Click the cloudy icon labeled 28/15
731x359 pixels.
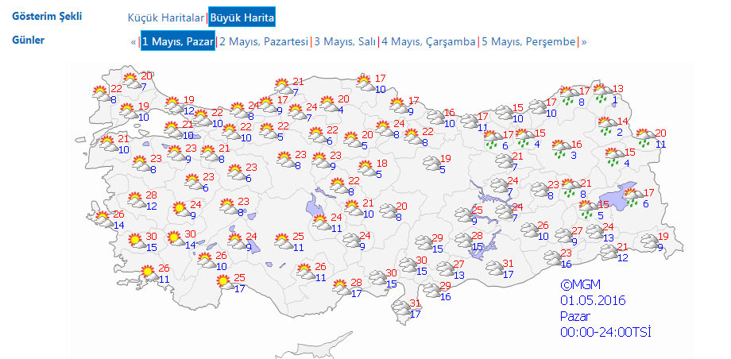click(x=463, y=241)
